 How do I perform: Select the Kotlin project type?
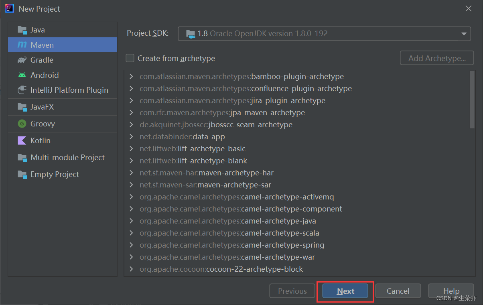click(63, 140)
